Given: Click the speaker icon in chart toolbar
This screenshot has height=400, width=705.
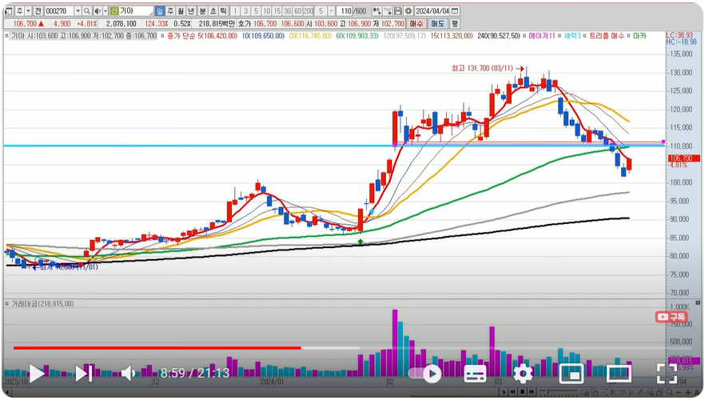Looking at the screenshot, I should point(98,10).
